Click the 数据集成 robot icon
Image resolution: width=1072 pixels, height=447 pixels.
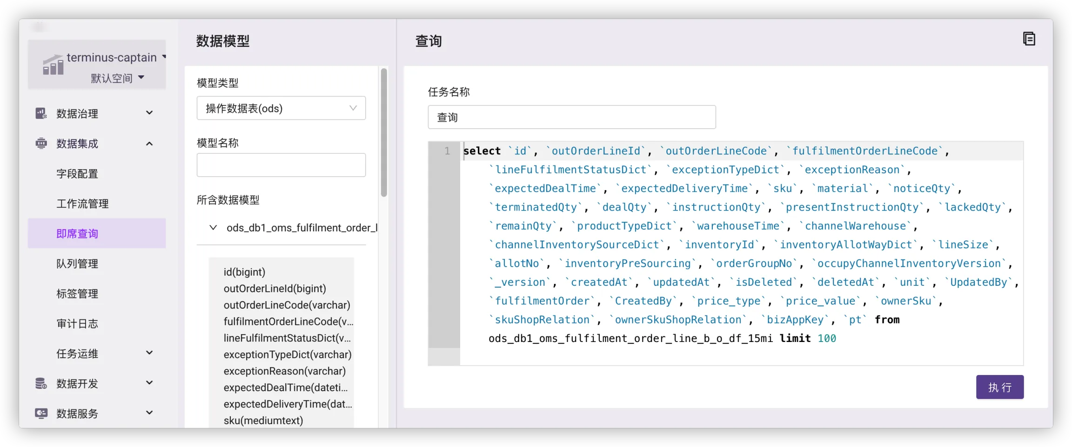(x=41, y=144)
